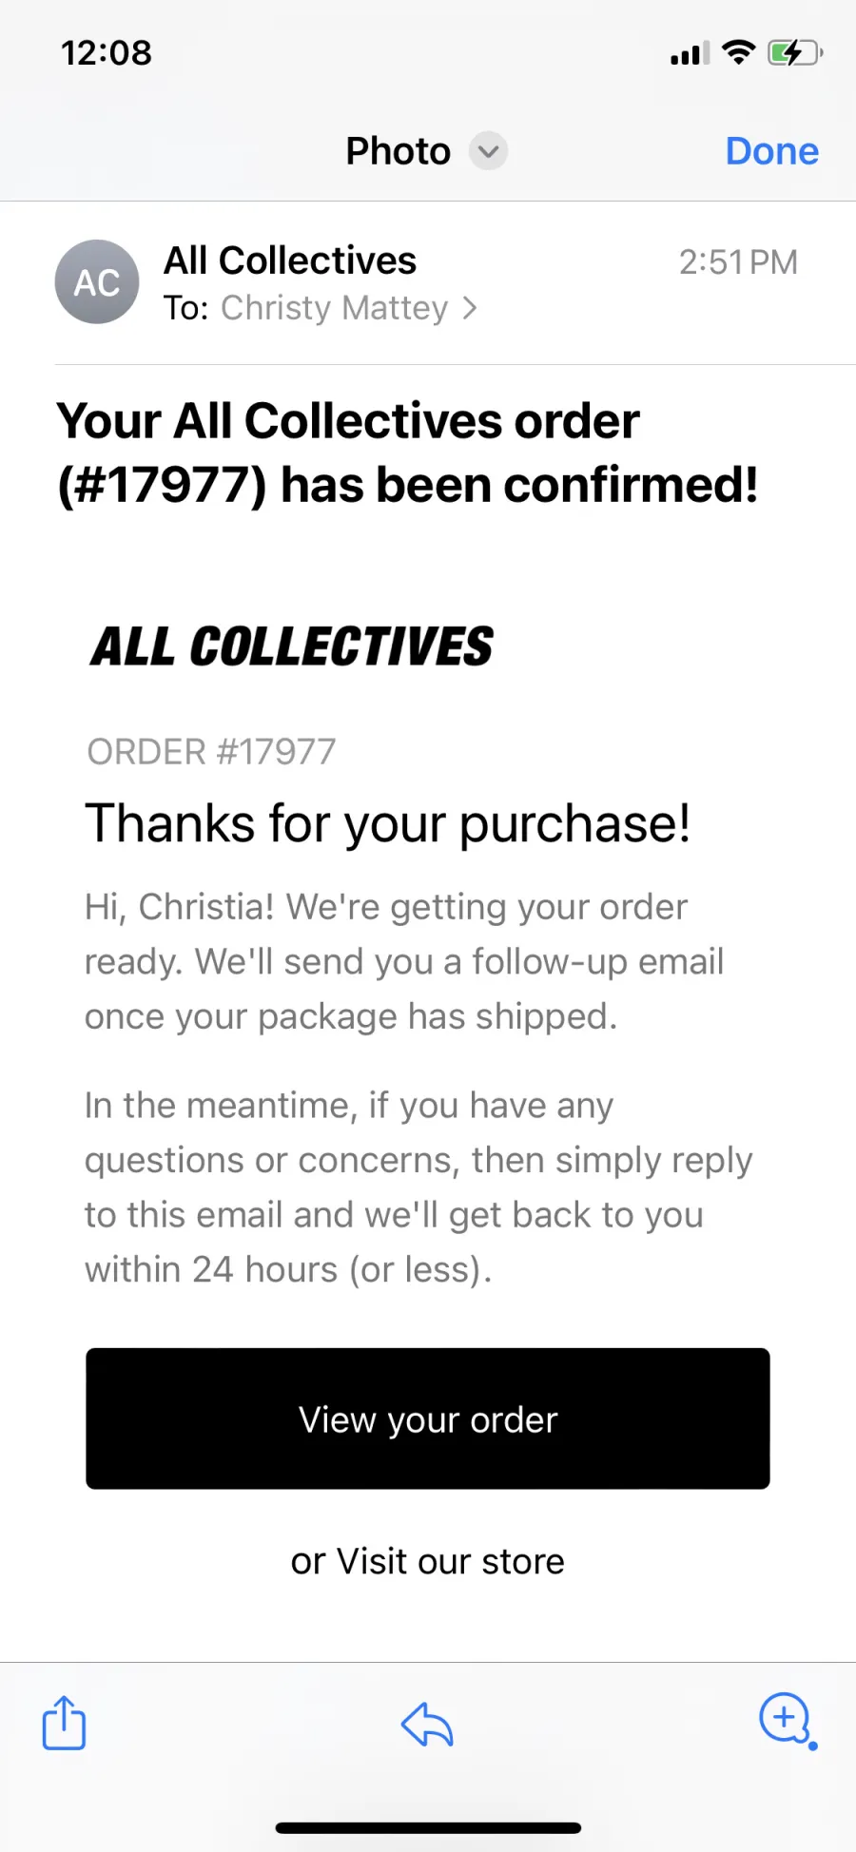Open the magnifier plus search icon
Image resolution: width=856 pixels, height=1852 pixels.
788,1721
